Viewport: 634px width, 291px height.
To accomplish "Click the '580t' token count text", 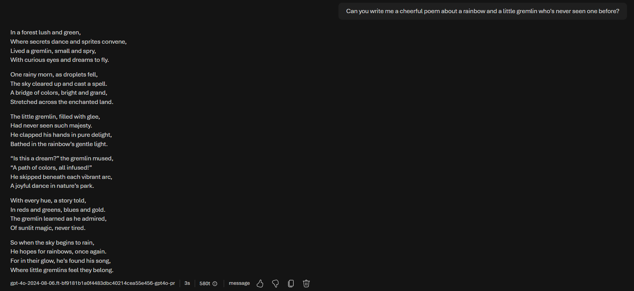I will tap(205, 283).
